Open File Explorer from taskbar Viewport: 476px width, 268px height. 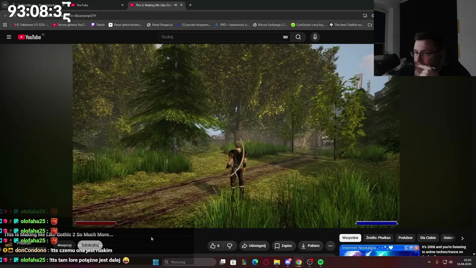pos(277,262)
